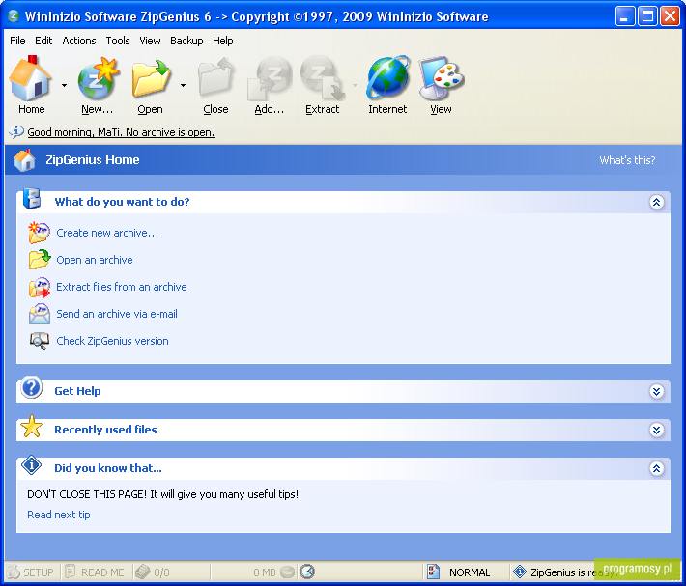Viewport: 686px width, 586px height.
Task: Click Extract files from an archive link
Action: click(122, 287)
